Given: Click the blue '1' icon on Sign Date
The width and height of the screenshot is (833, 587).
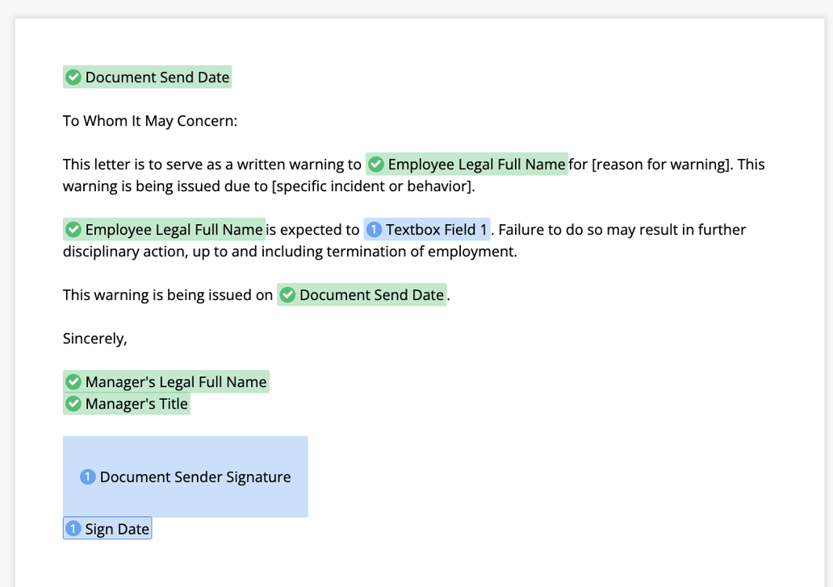Looking at the screenshot, I should coord(73,528).
